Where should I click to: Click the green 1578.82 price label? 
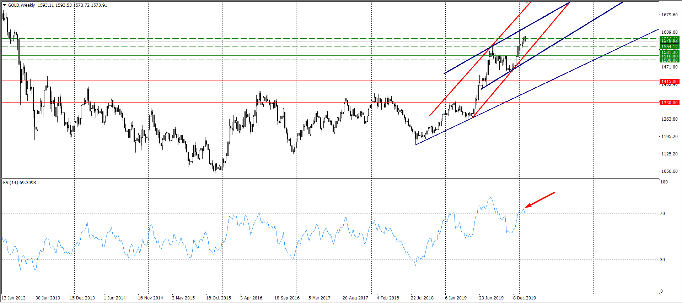click(669, 40)
